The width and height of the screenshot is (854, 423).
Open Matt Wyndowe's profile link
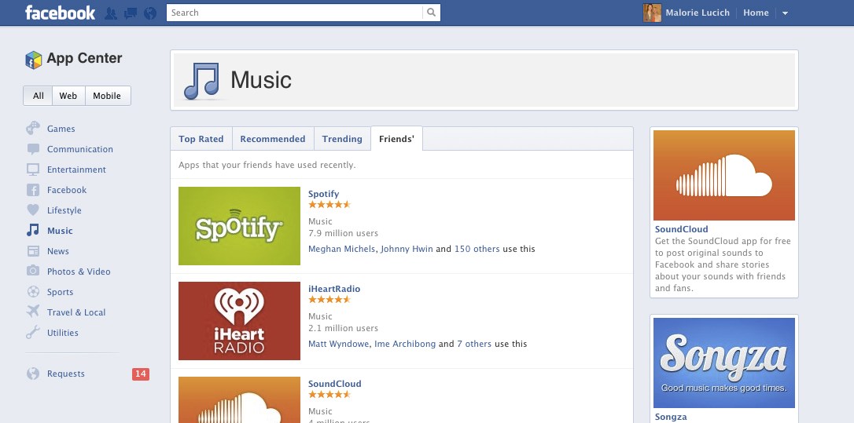coord(339,344)
